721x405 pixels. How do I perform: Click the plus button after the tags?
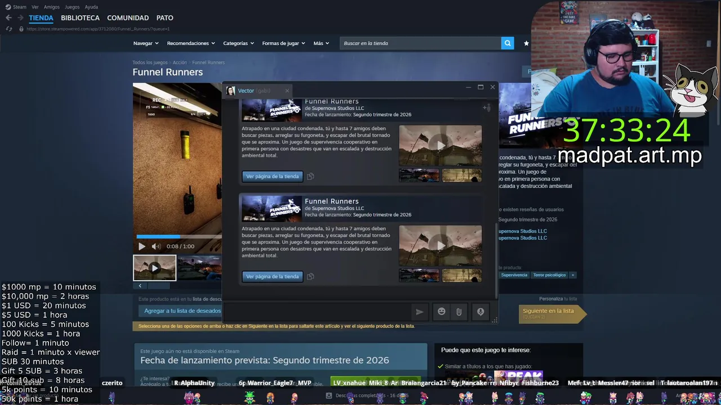[573, 275]
